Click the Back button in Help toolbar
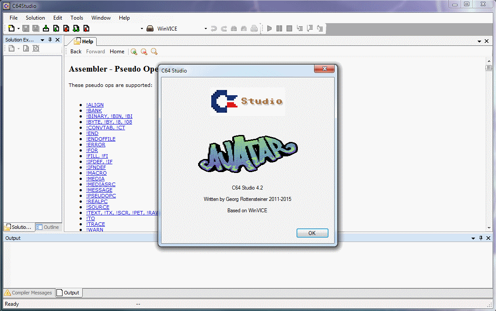This screenshot has width=496, height=311. [x=76, y=52]
